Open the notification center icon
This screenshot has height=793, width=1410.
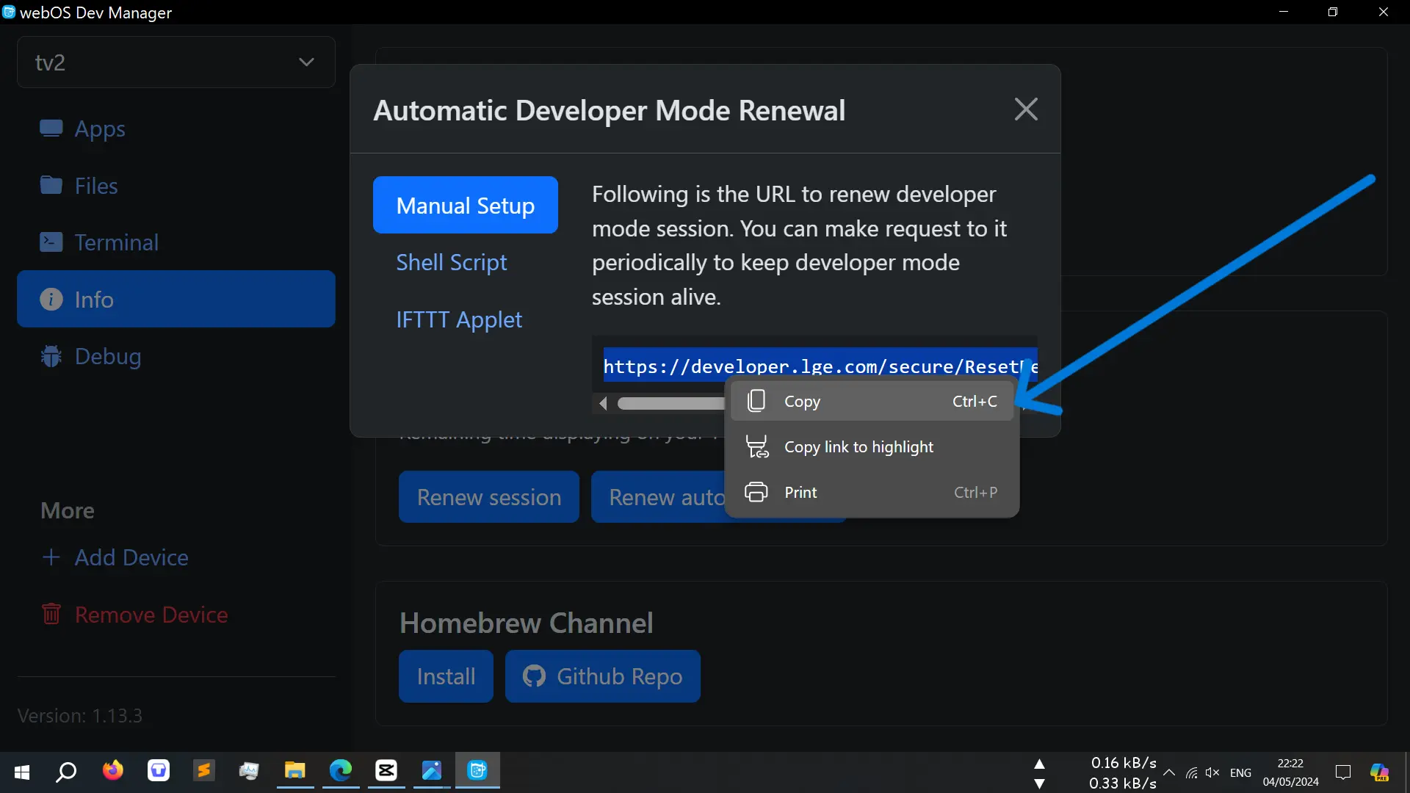pyautogui.click(x=1343, y=772)
